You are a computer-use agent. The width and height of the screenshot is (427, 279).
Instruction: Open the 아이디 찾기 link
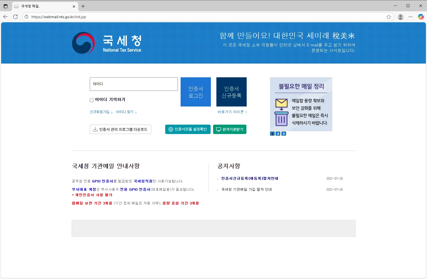pos(125,112)
